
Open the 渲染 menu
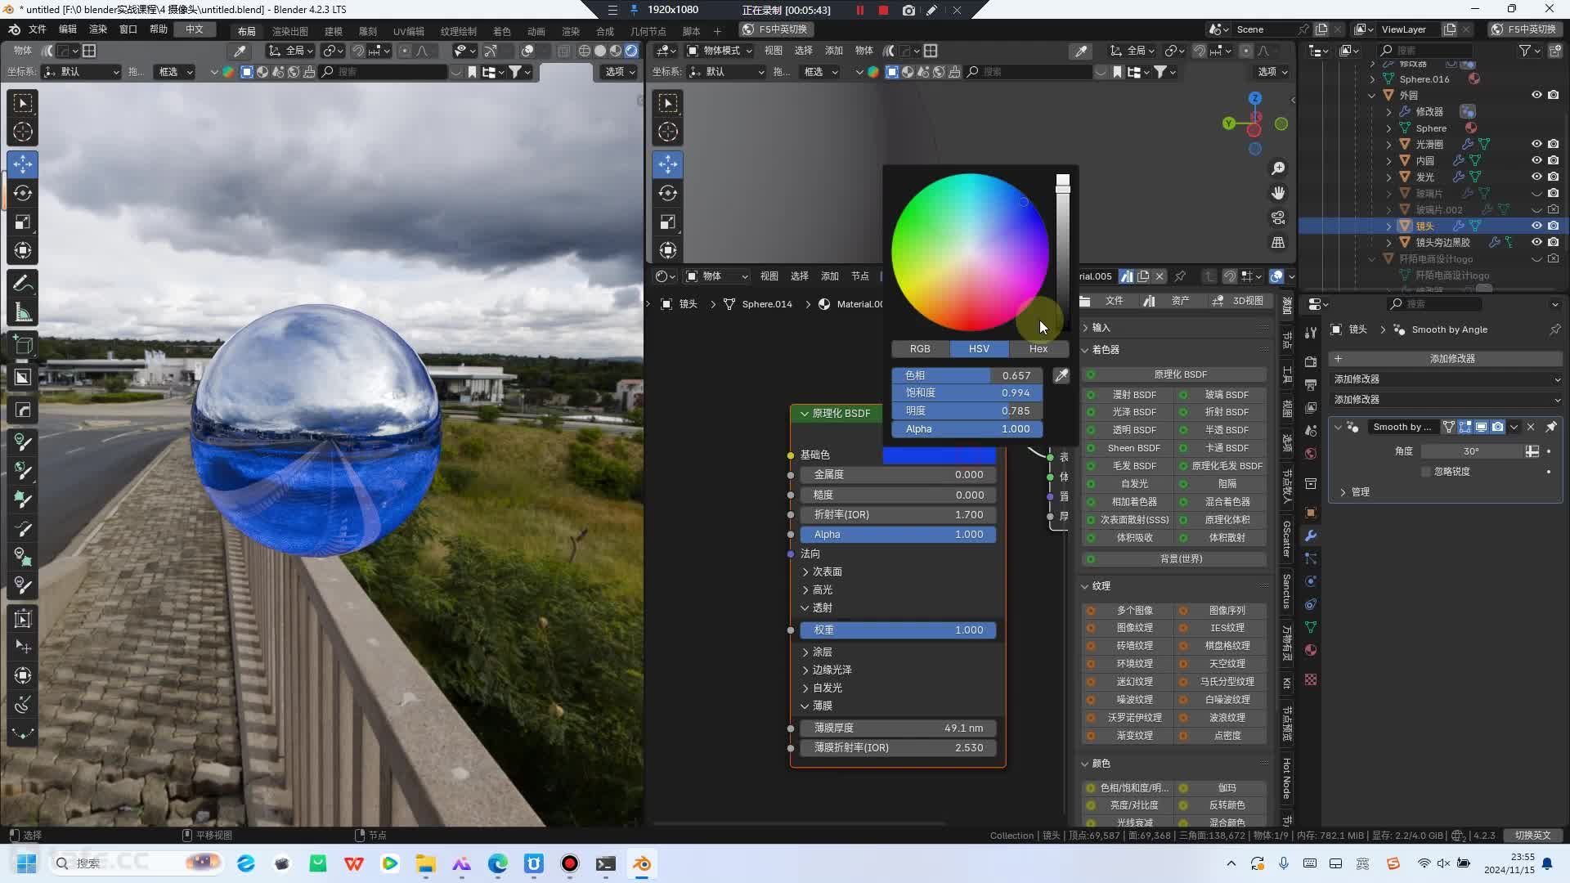98,29
